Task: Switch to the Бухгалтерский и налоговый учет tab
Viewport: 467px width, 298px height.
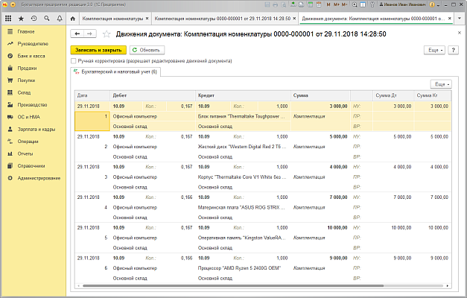Action: 115,72
